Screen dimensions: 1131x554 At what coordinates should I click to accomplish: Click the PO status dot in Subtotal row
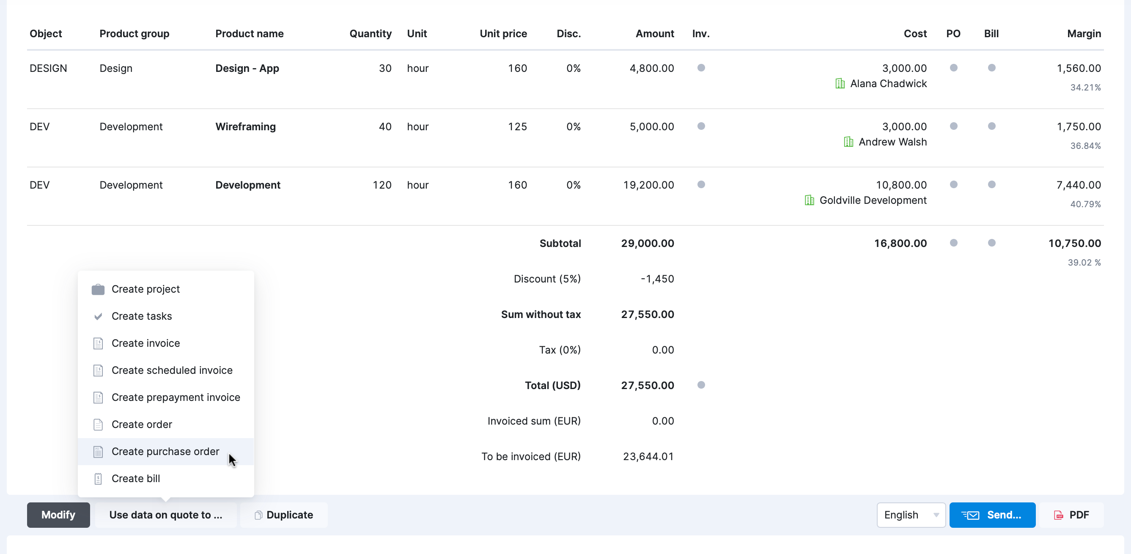pyautogui.click(x=954, y=243)
